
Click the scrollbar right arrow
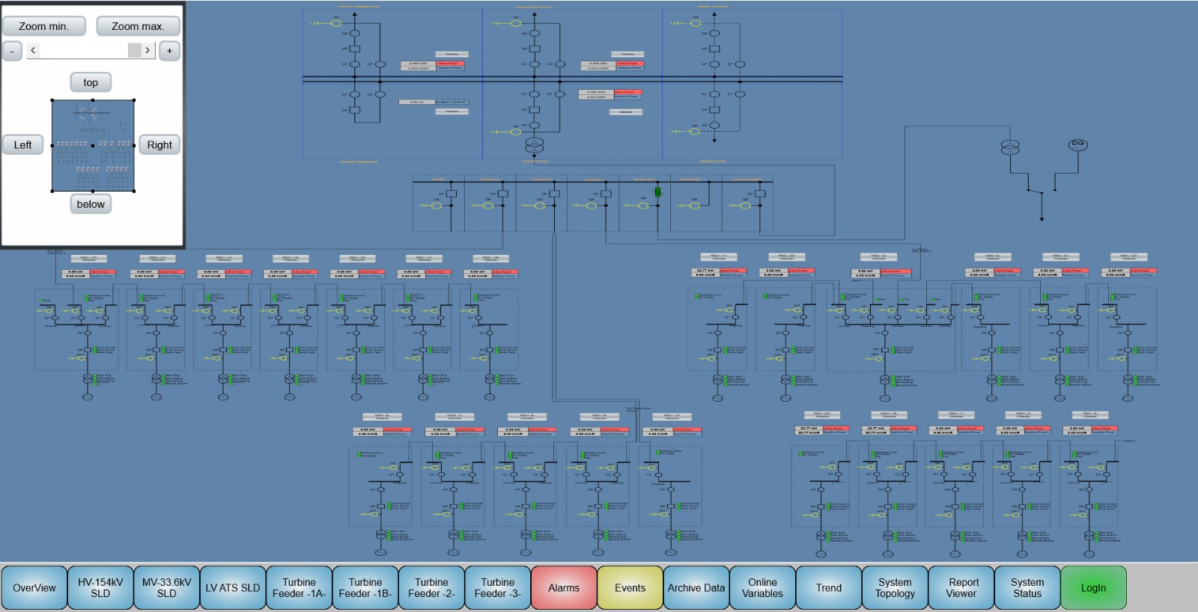click(x=148, y=50)
